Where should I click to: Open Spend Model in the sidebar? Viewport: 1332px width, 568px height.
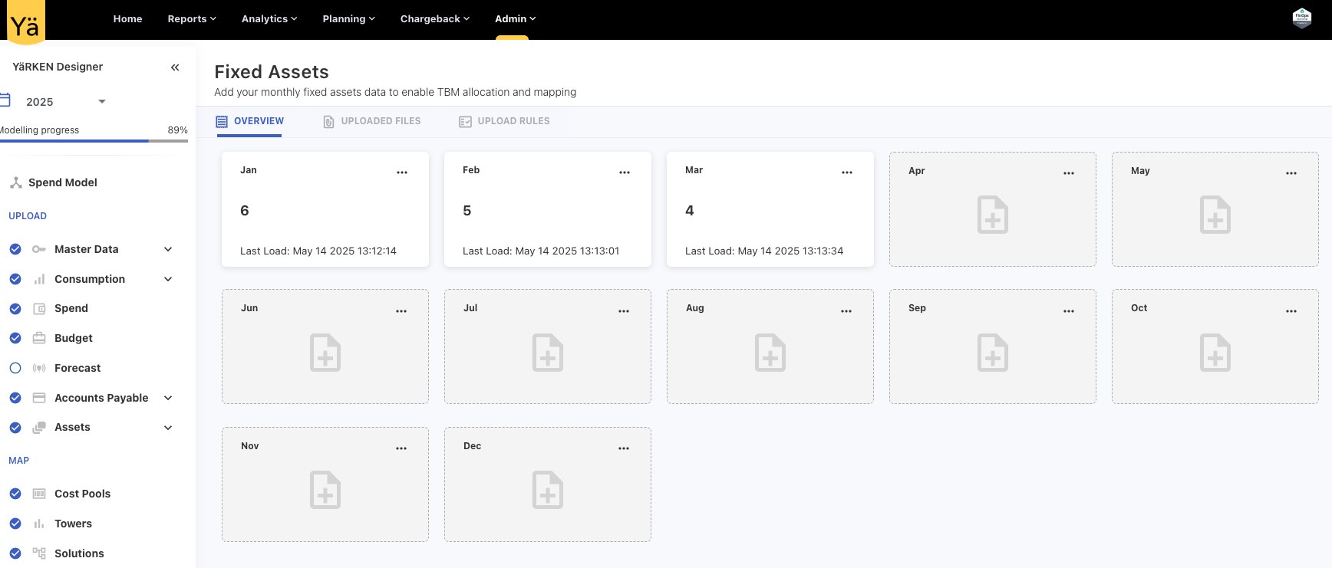click(x=62, y=182)
